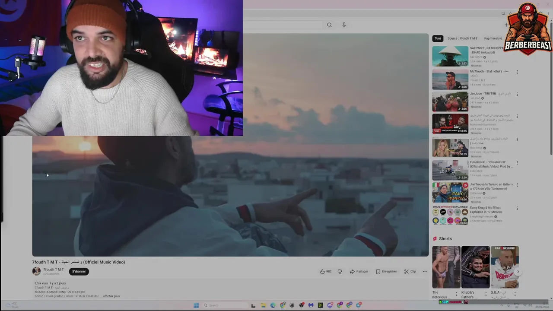Viewport: 553px width, 311px height.
Task: Open Khabib's Father's Short thumbnail
Action: click(475, 267)
